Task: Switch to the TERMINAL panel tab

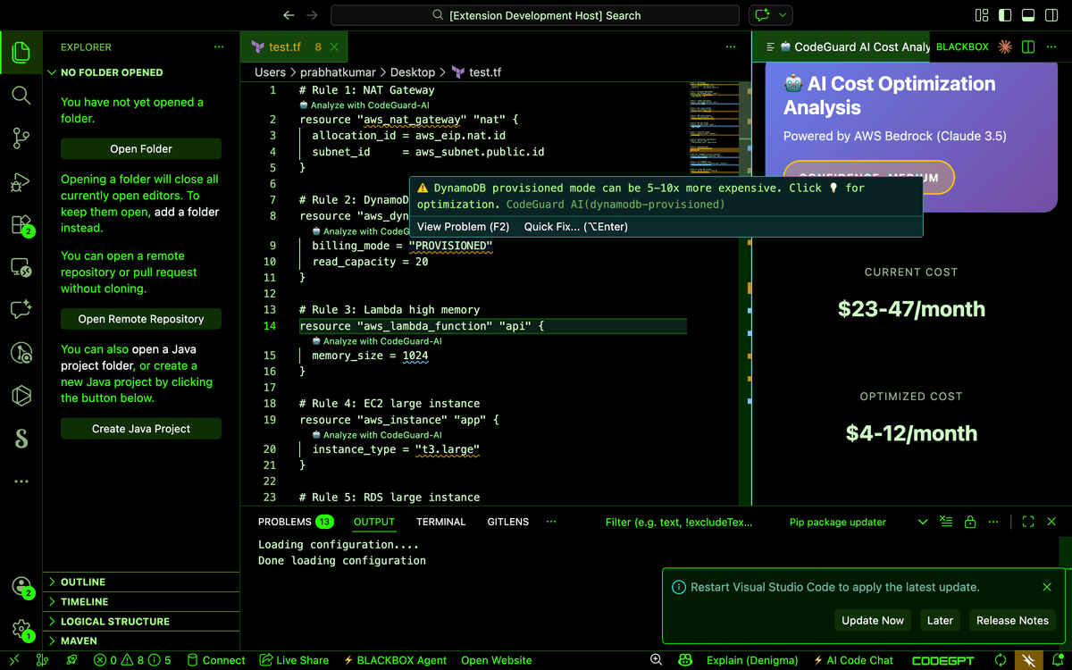Action: pyautogui.click(x=441, y=522)
